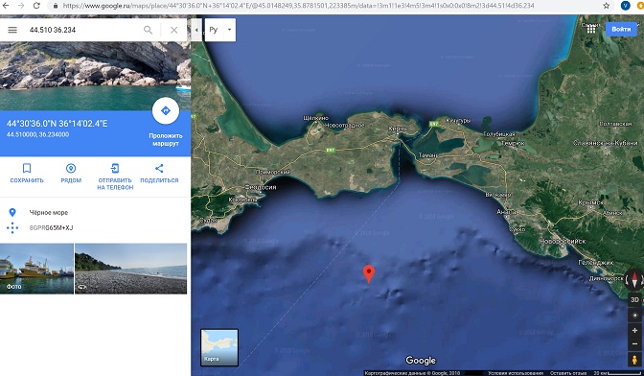Switch to Карта map view thumbnail

pyautogui.click(x=219, y=347)
